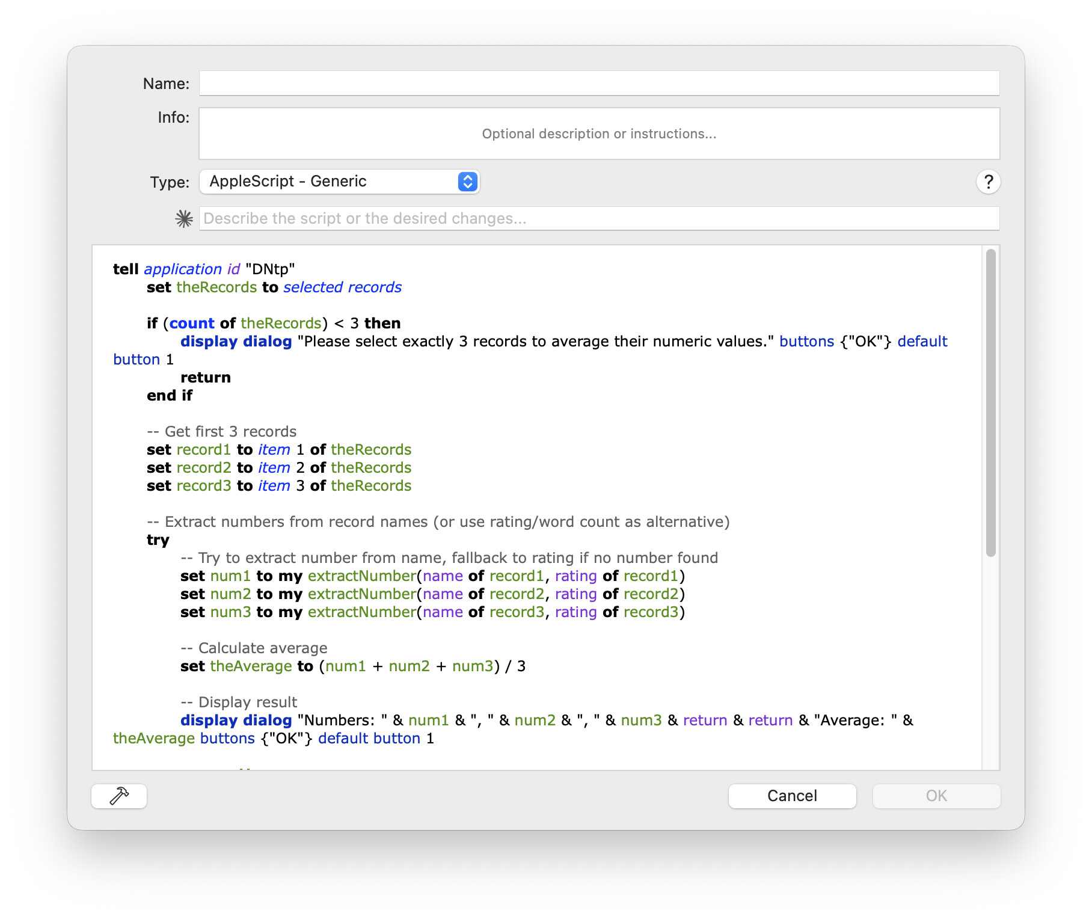Confirm with the OK button
Screen dimensions: 1092x919
(x=936, y=796)
